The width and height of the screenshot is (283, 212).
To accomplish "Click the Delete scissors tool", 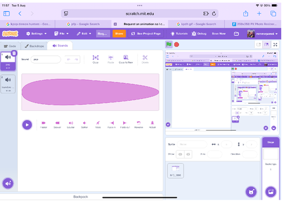I will pos(145,59).
